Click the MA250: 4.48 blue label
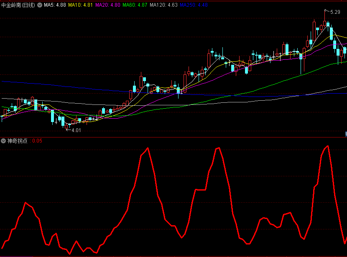347x257 pixels. [194, 5]
